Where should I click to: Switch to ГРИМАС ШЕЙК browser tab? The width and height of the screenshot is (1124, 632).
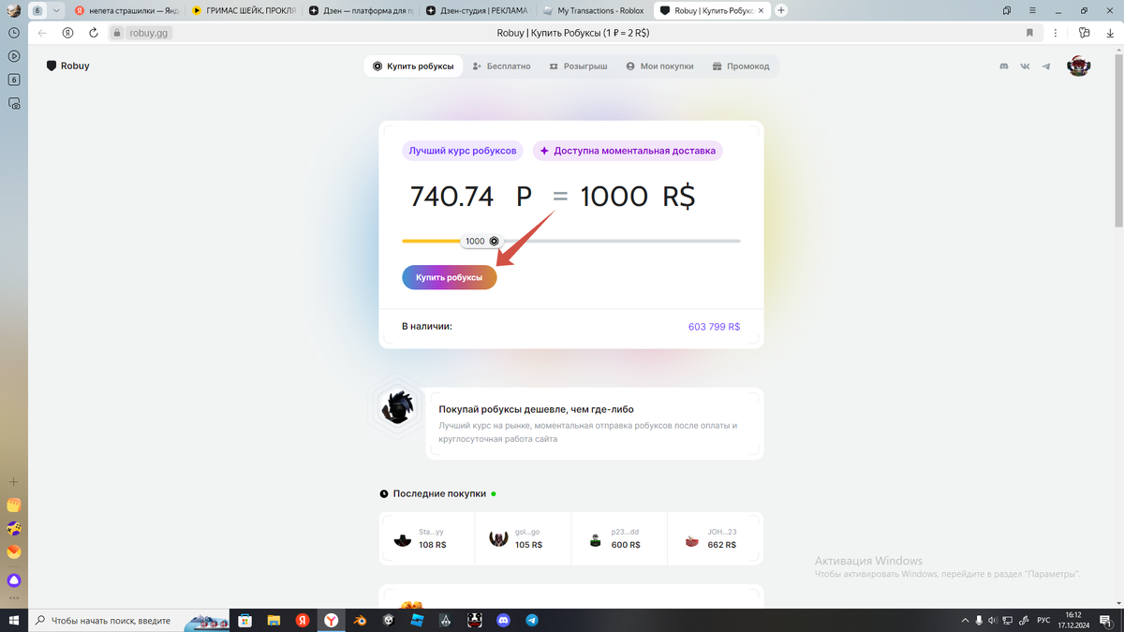point(243,10)
